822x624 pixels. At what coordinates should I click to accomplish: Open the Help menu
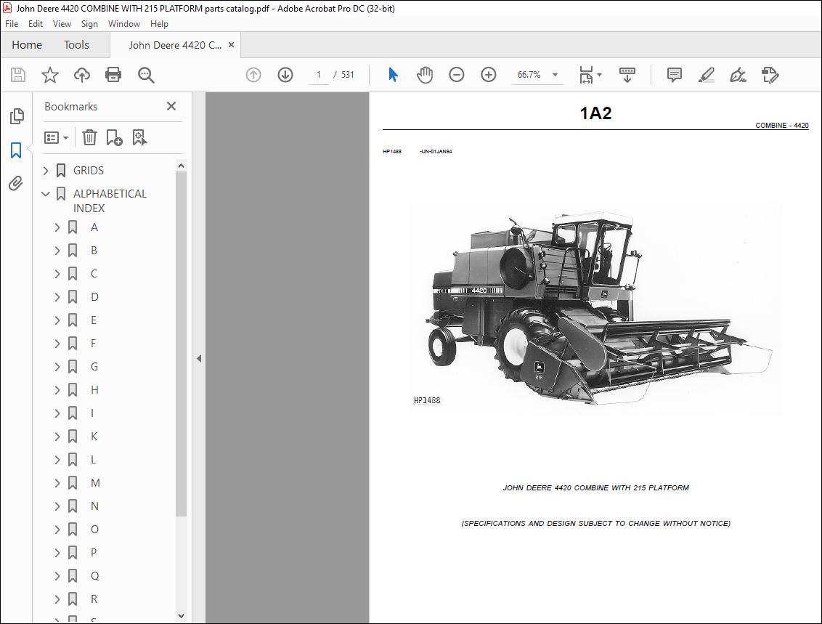tap(159, 23)
